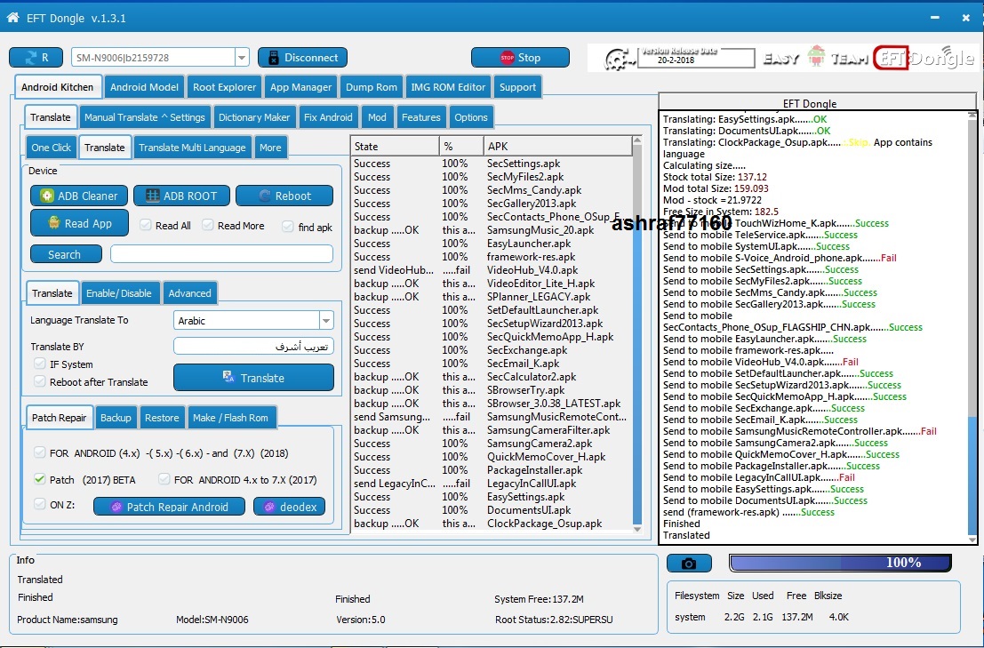Open Make / Flash Rom tab

tap(230, 418)
